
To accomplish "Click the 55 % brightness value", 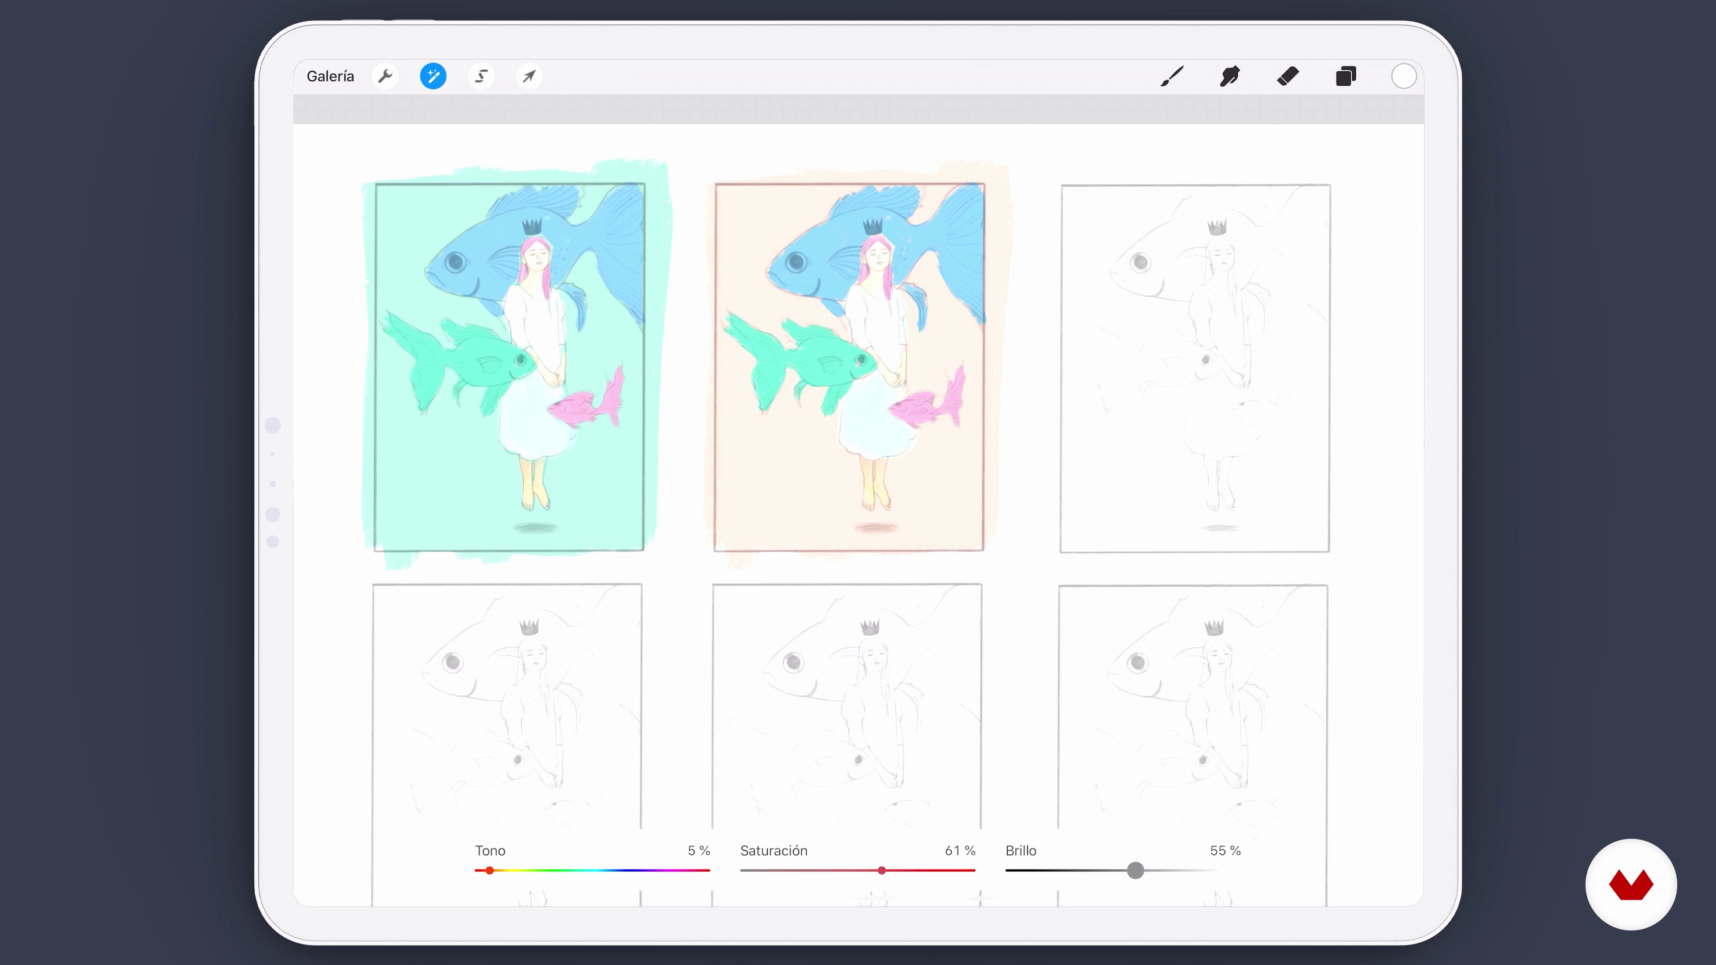I will click(x=1225, y=851).
